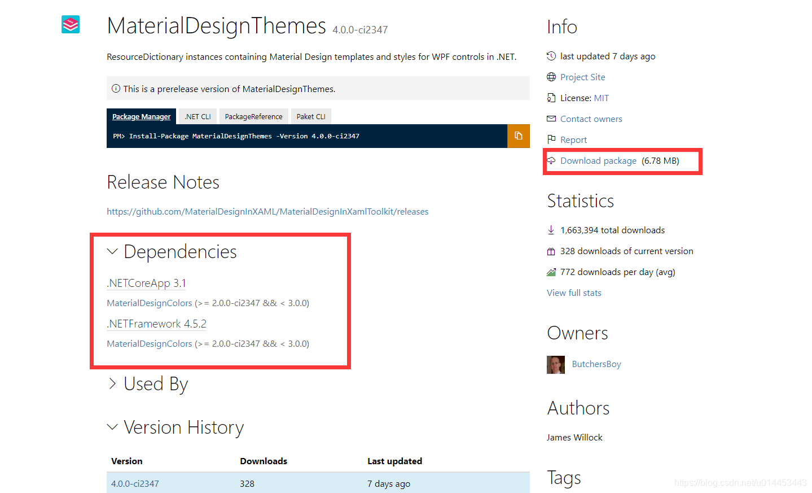
Task: Click the 328 downloads cell in version table
Action: [247, 483]
